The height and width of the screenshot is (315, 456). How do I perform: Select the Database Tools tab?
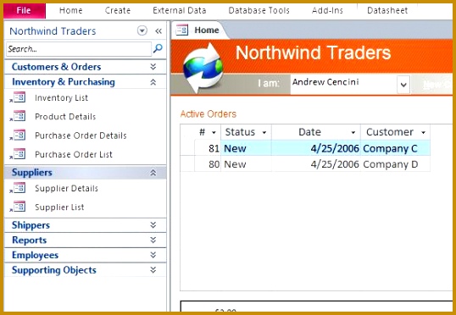click(x=259, y=10)
